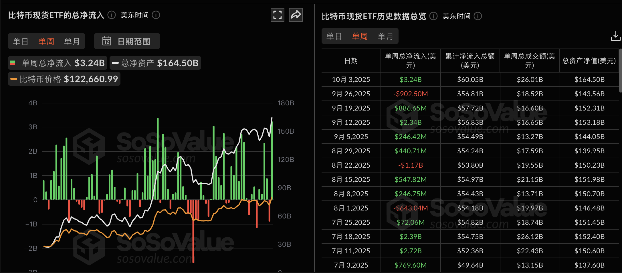Image resolution: width=622 pixels, height=273 pixels.
Task: Click the fullscreen expand chart icon
Action: coord(277,15)
